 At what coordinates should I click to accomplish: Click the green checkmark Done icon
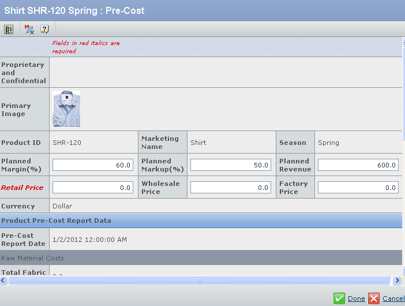pyautogui.click(x=339, y=298)
